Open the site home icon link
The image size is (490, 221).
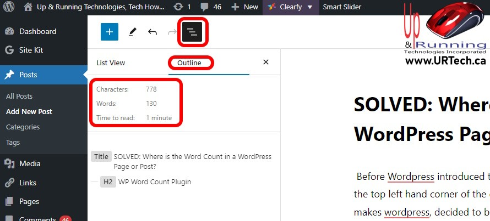tap(28, 7)
